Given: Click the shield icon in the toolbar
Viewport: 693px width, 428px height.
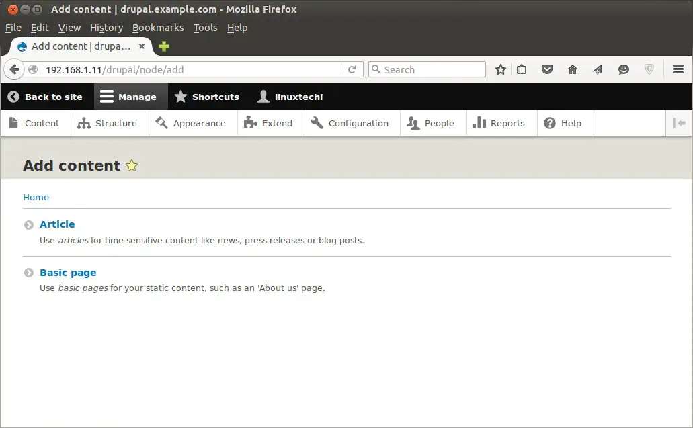Looking at the screenshot, I should click(x=649, y=69).
